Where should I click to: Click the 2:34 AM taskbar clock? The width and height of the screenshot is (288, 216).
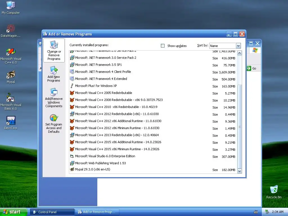click(x=278, y=212)
